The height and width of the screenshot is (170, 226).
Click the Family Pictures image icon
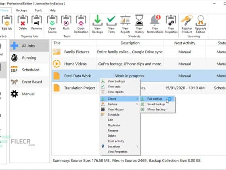(x=56, y=52)
